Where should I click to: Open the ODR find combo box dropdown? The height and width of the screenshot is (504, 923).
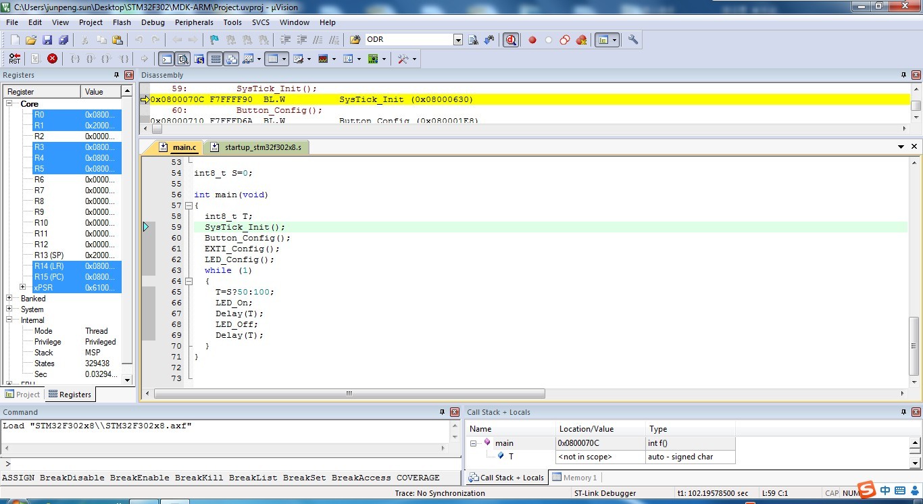pos(458,40)
